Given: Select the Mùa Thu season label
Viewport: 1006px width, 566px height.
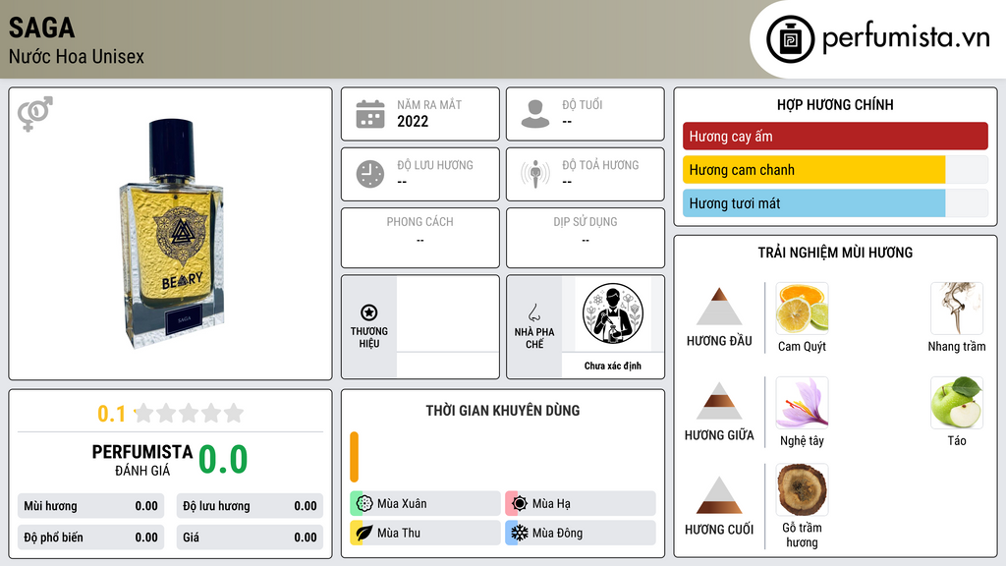Looking at the screenshot, I should pos(399,534).
